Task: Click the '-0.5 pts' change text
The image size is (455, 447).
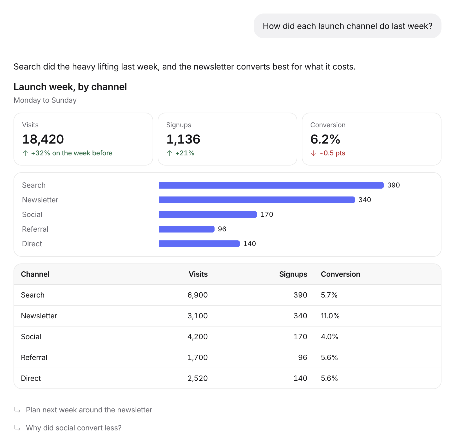Action: click(333, 153)
